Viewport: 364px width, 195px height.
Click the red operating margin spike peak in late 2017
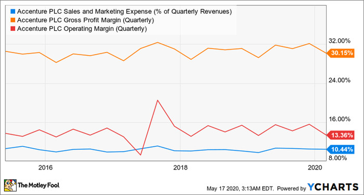click(x=158, y=100)
